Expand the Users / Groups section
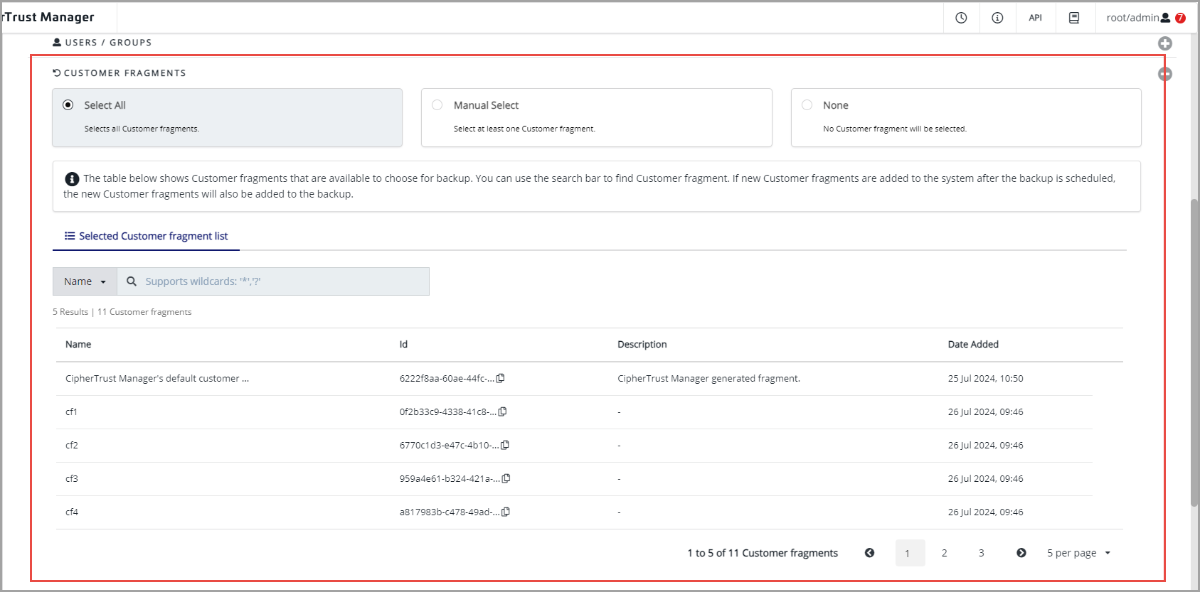The height and width of the screenshot is (592, 1200). click(1164, 43)
